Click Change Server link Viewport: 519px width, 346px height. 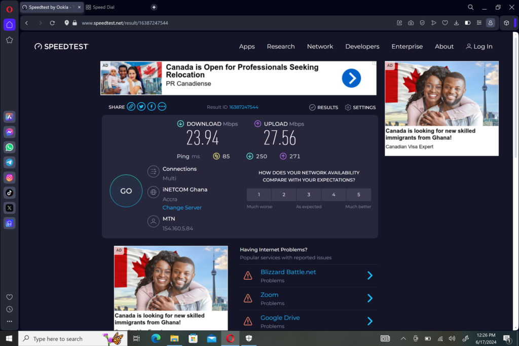tap(182, 207)
